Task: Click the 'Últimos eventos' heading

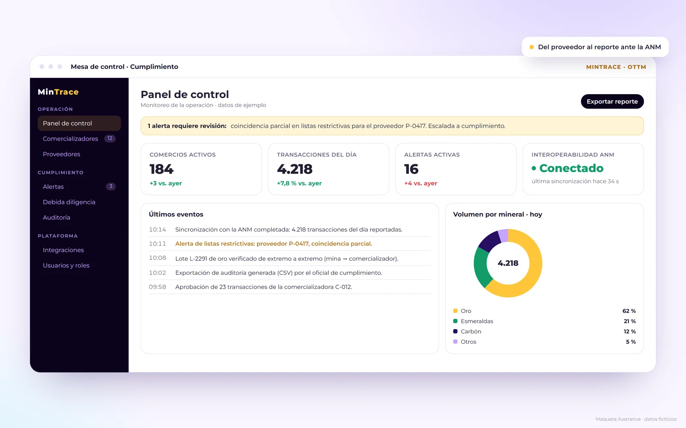Action: coord(176,214)
